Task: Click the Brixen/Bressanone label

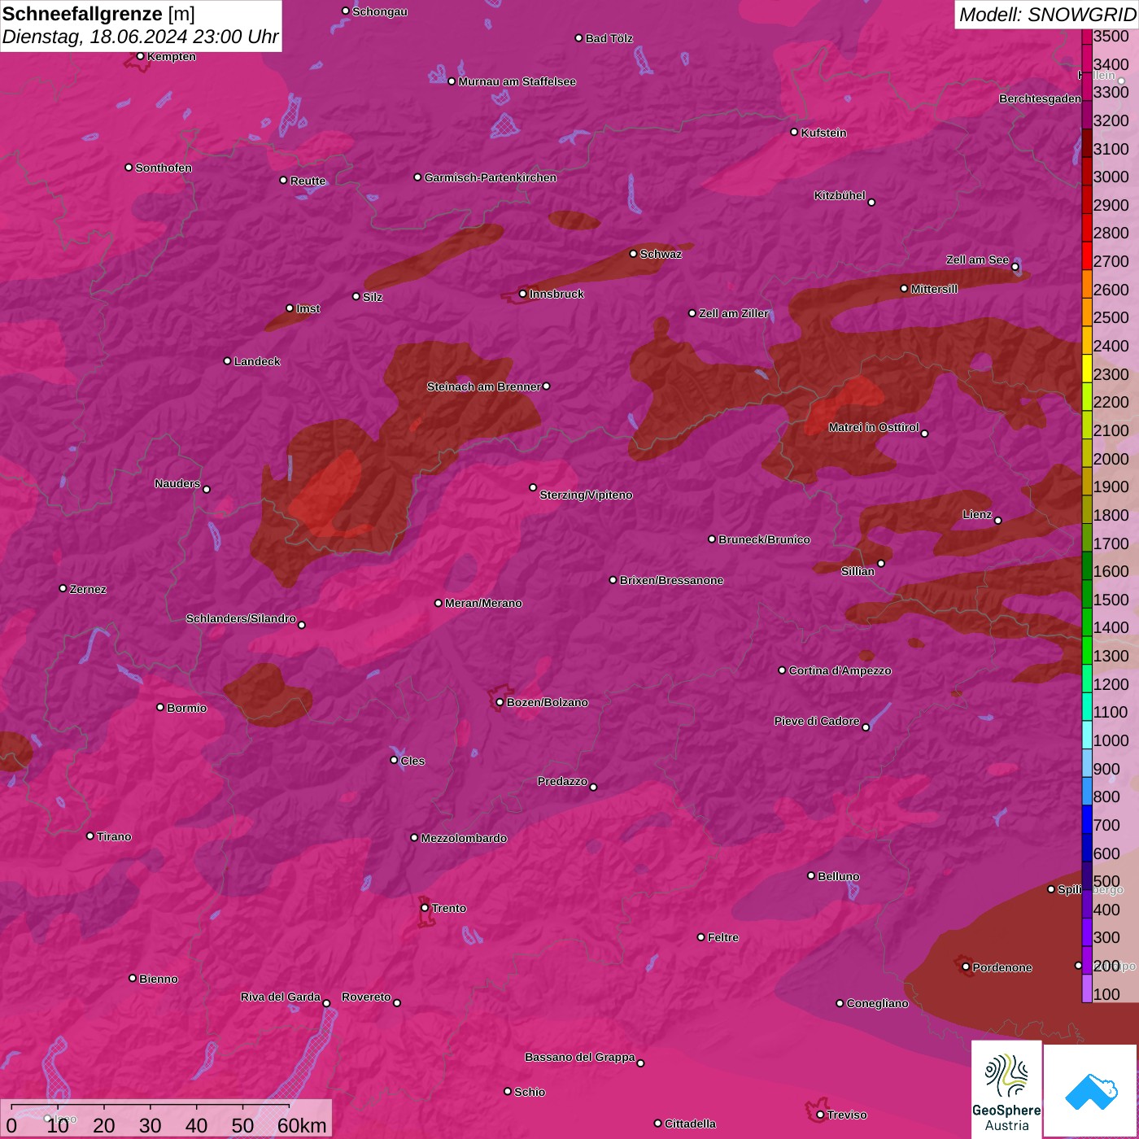Action: [x=672, y=580]
